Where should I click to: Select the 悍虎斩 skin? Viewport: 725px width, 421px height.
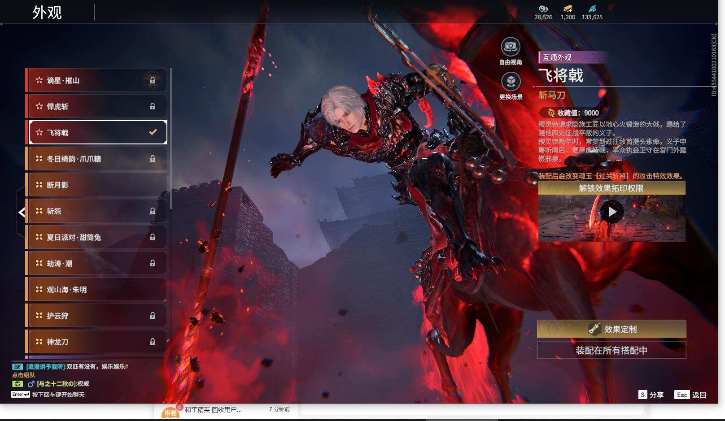point(96,106)
